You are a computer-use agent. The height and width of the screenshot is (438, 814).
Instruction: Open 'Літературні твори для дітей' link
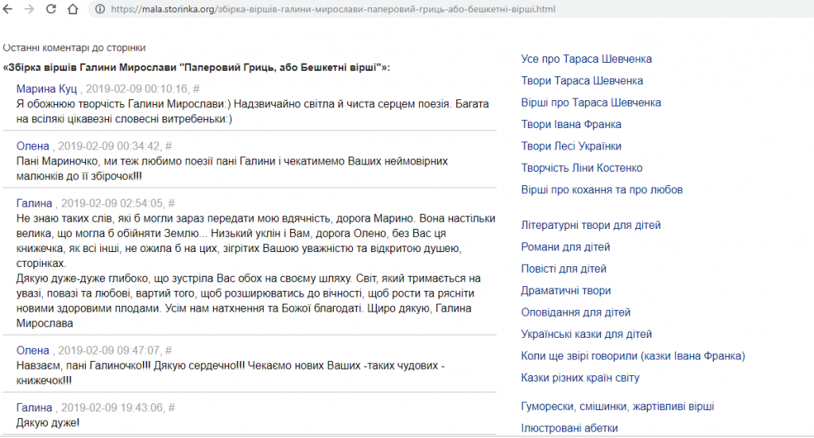click(591, 225)
